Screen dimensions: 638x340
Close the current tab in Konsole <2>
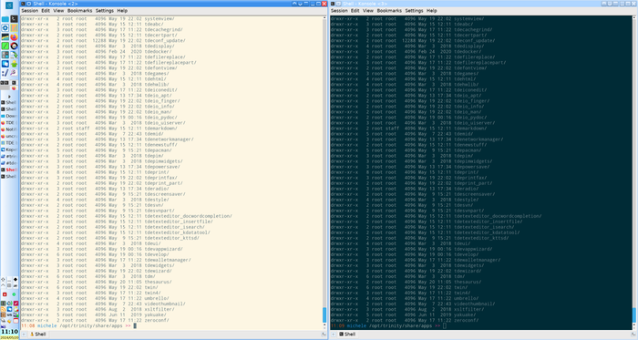324,334
